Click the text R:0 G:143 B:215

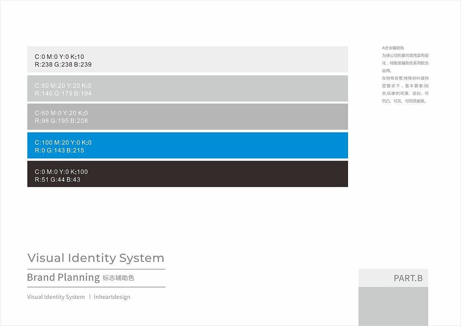click(x=60, y=150)
